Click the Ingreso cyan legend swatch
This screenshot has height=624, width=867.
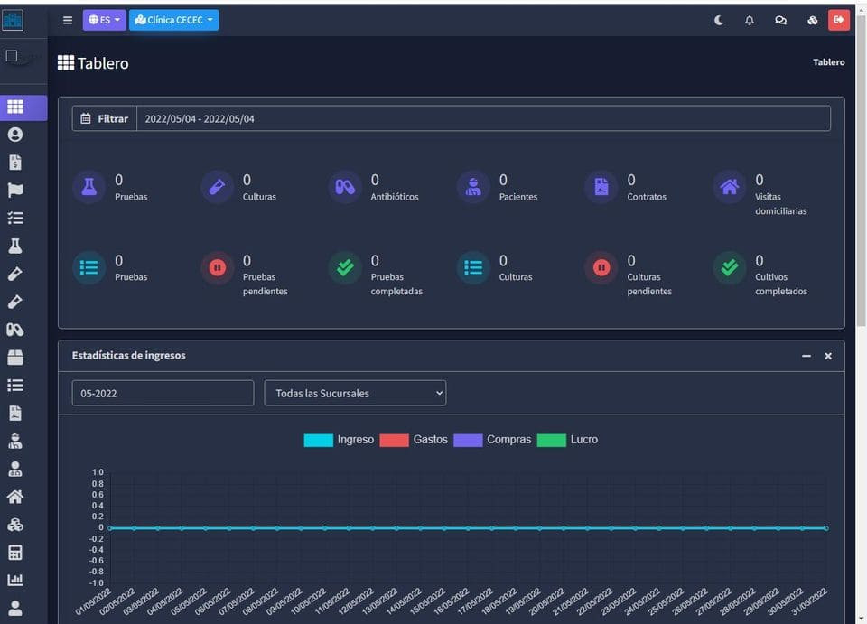coord(318,440)
